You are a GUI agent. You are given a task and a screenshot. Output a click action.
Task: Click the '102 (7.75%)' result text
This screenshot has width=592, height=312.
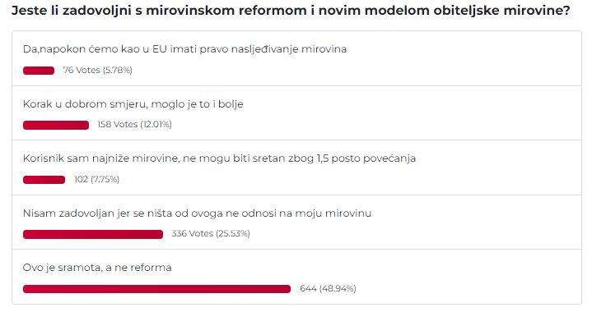click(96, 180)
